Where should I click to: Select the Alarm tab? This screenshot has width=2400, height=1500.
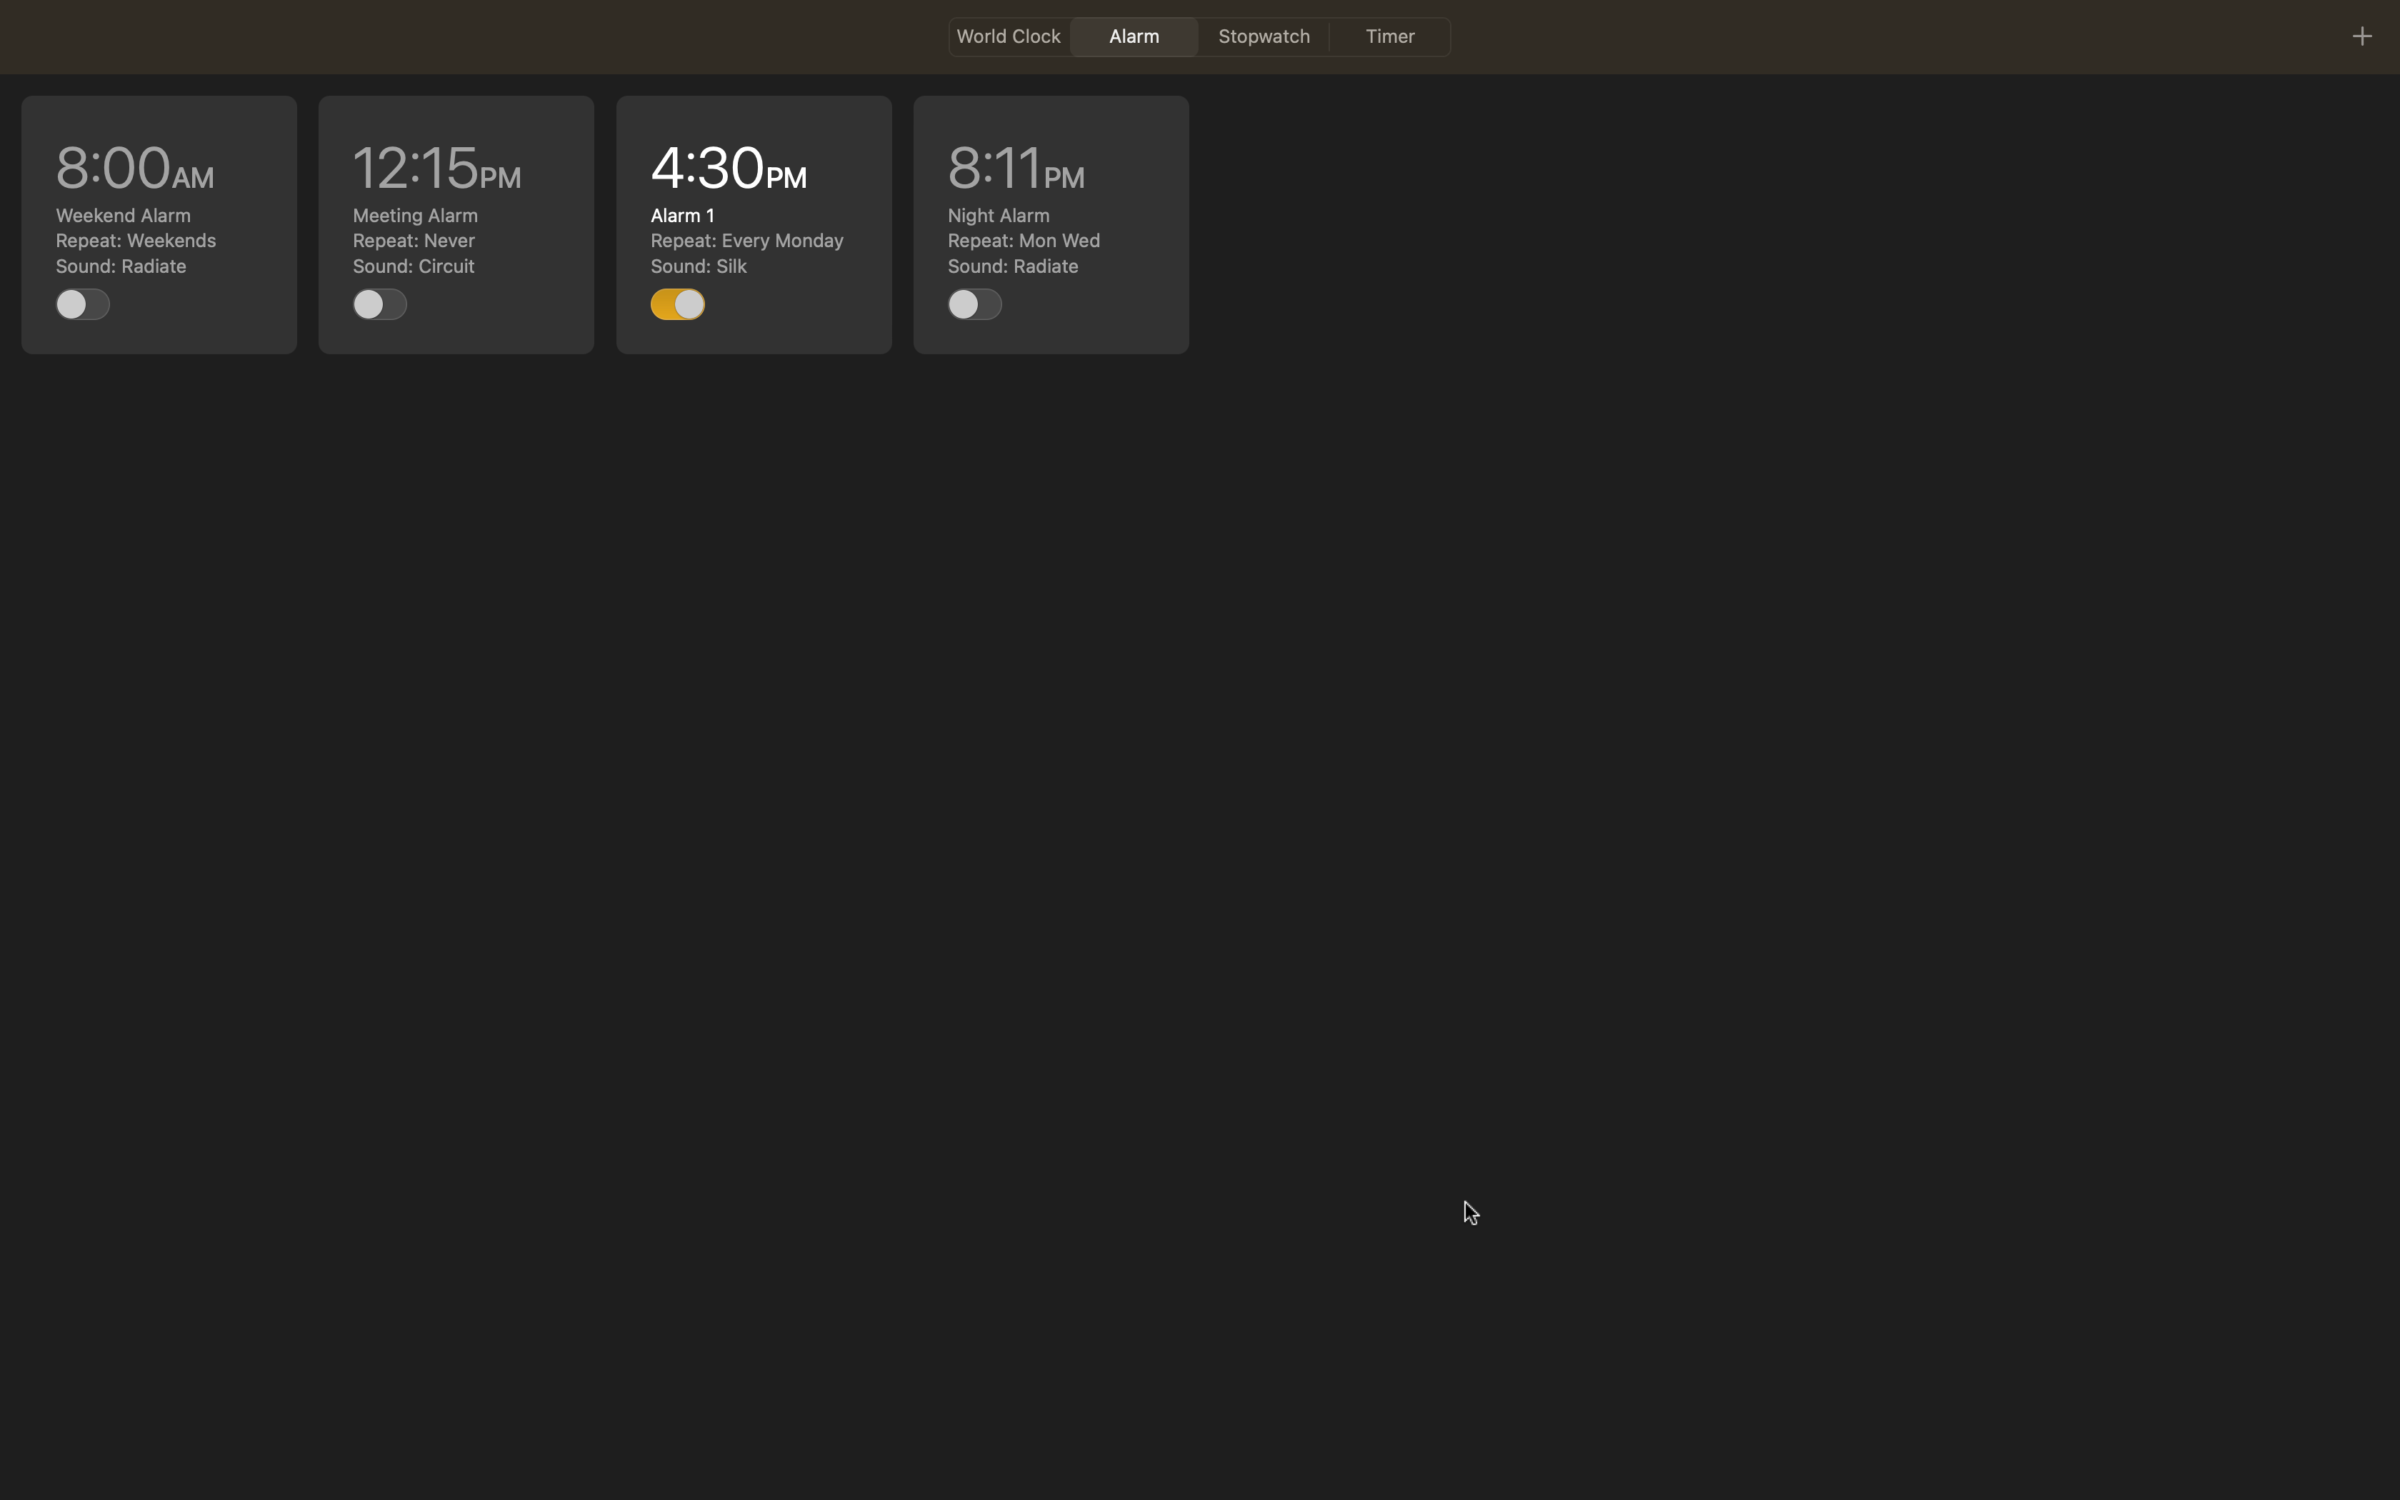point(1134,36)
